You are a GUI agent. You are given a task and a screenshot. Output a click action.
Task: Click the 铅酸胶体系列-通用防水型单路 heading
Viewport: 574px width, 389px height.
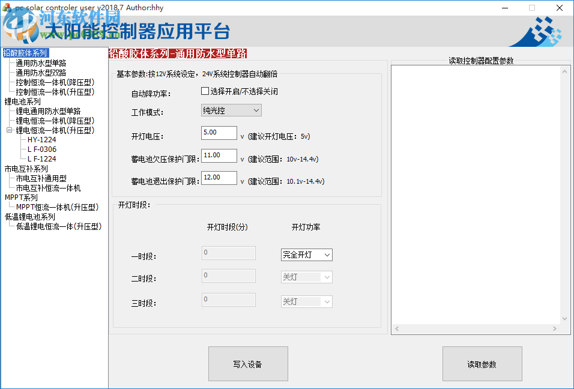178,54
